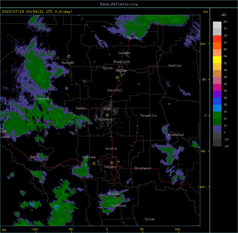Click the yellow diamond marker at Calgary
The image size is (238, 233).
pos(112,163)
